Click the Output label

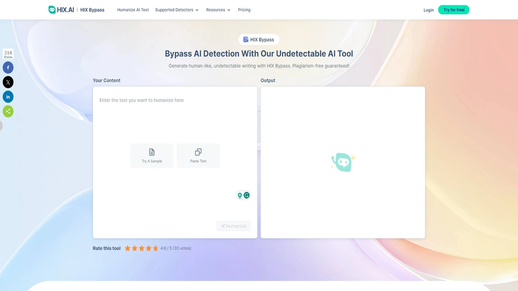pos(268,80)
